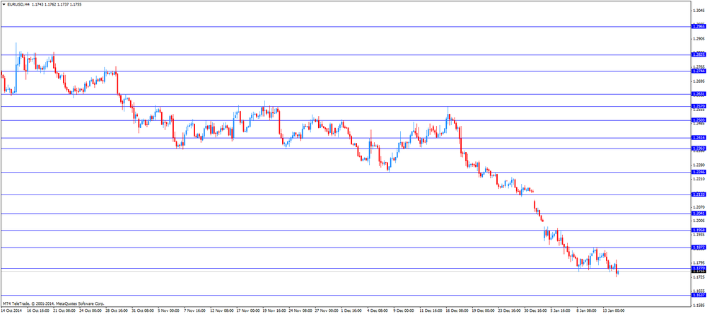The height and width of the screenshot is (314, 707).
Task: Select the 1.2414 horizontal line price label
Action: coord(699,138)
